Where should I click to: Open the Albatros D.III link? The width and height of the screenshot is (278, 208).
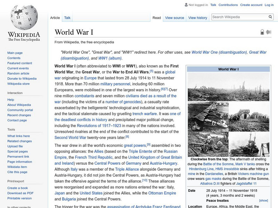[210, 183]
